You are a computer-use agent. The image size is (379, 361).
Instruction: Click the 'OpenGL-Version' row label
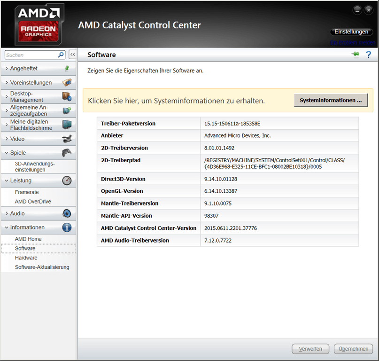coord(122,191)
